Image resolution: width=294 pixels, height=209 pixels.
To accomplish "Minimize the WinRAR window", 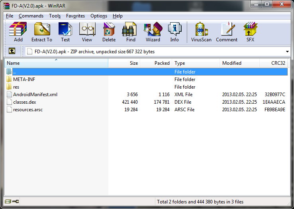I will (256, 4).
